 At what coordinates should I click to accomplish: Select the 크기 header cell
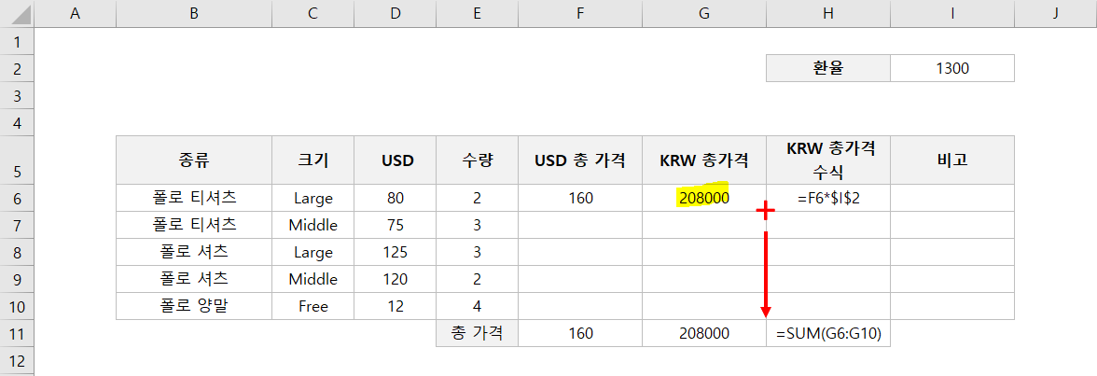point(312,160)
